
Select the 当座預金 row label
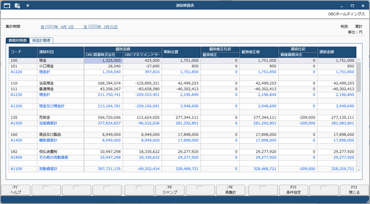click(46, 83)
